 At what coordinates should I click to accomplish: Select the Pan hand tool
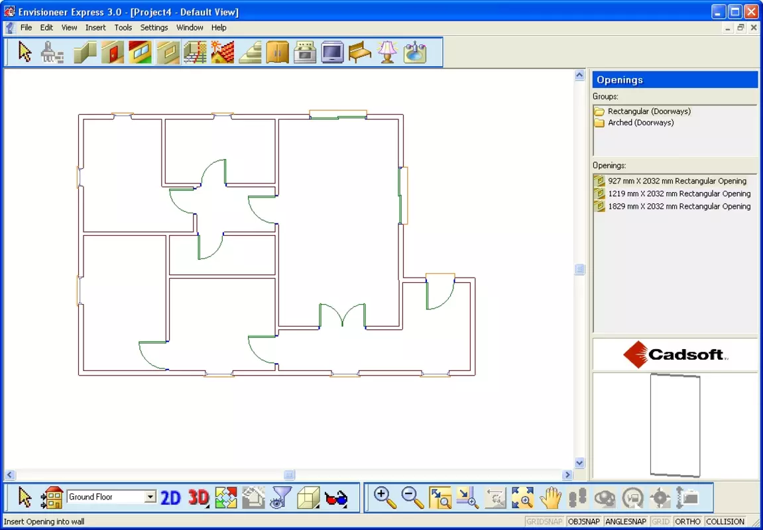(551, 498)
